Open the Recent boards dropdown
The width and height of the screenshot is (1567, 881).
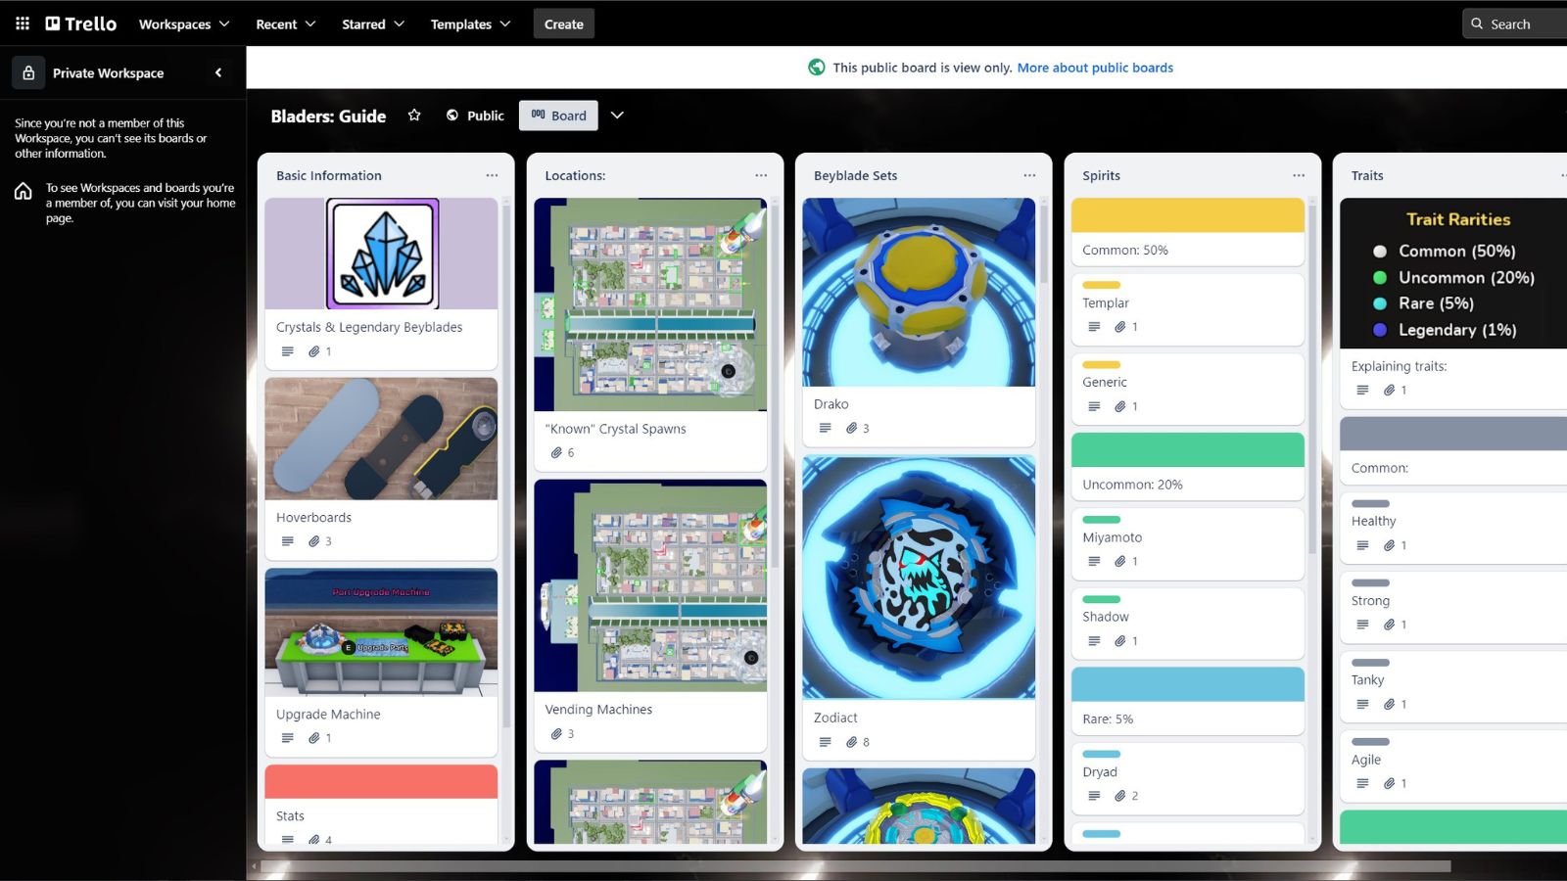(285, 23)
